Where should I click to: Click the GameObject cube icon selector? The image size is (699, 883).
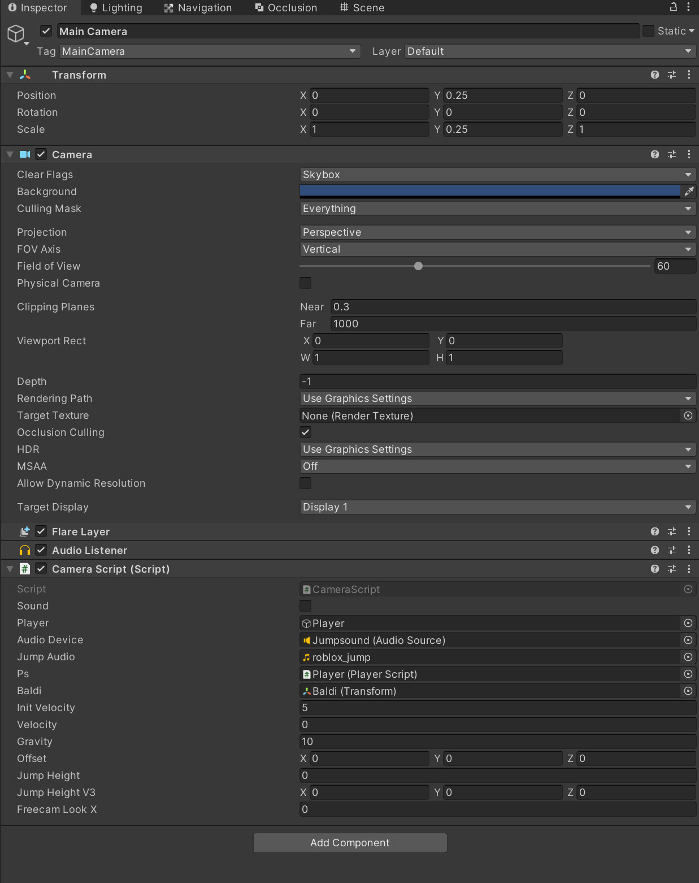[x=16, y=34]
